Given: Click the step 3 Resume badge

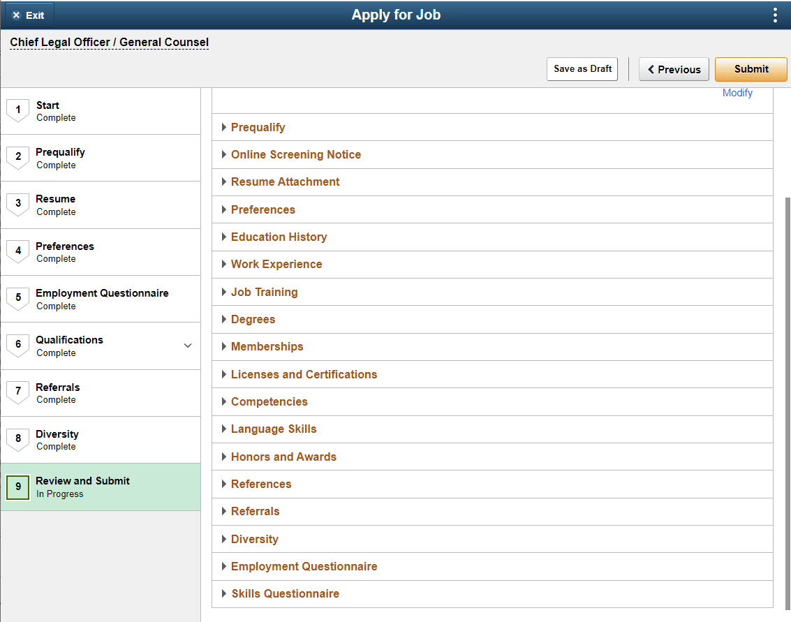Looking at the screenshot, I should [x=18, y=204].
